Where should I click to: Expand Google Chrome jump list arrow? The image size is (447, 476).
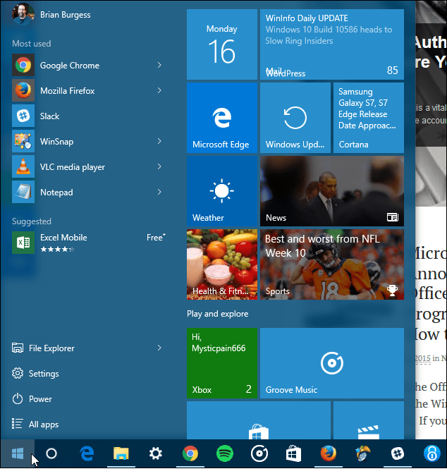click(x=159, y=65)
